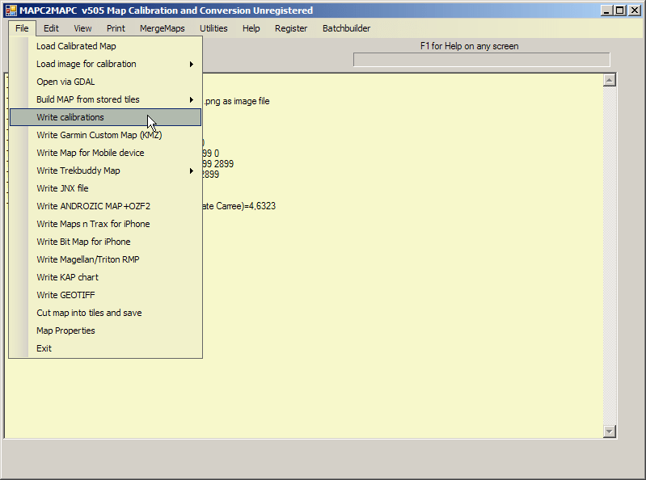Select Load image for calibration entry
The image size is (646, 480).
click(105, 64)
